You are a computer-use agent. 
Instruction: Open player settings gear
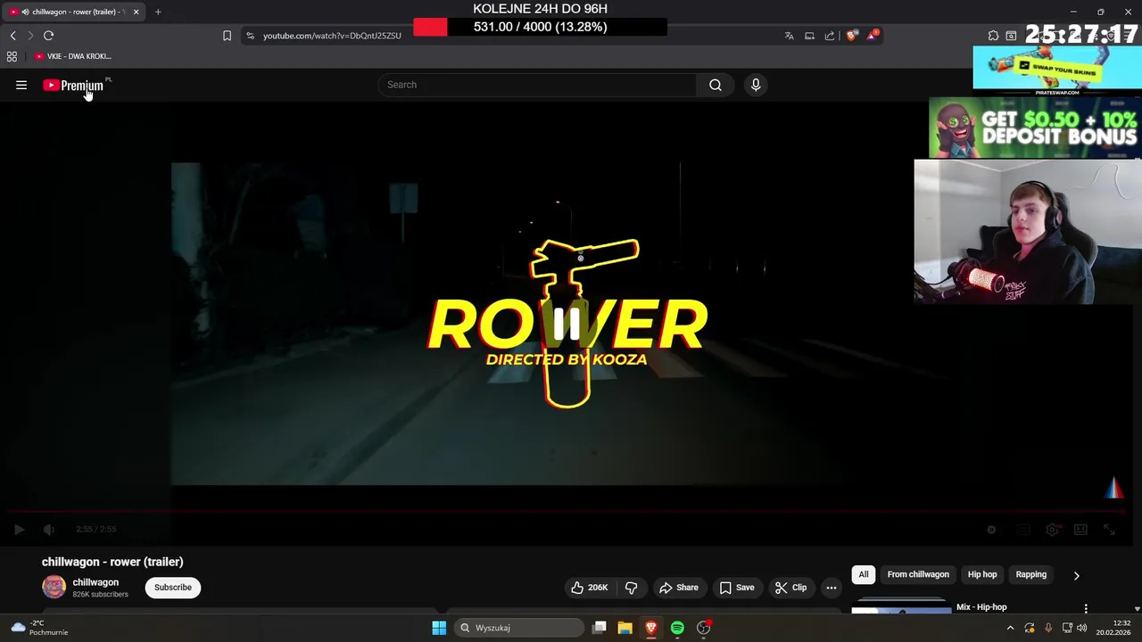tap(1052, 530)
